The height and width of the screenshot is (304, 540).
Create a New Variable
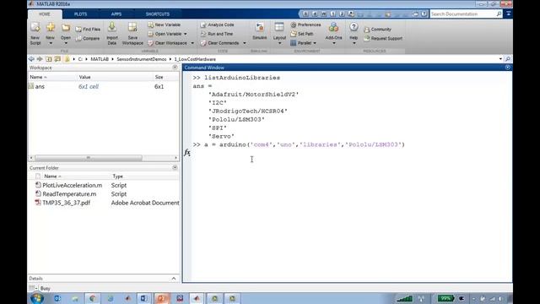(165, 24)
